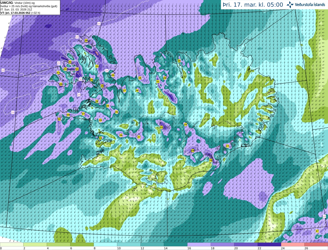328x250 pixels.
Task: Select the 2–4 m/s light yellow-green legend swatch
Action: tap(35, 244)
